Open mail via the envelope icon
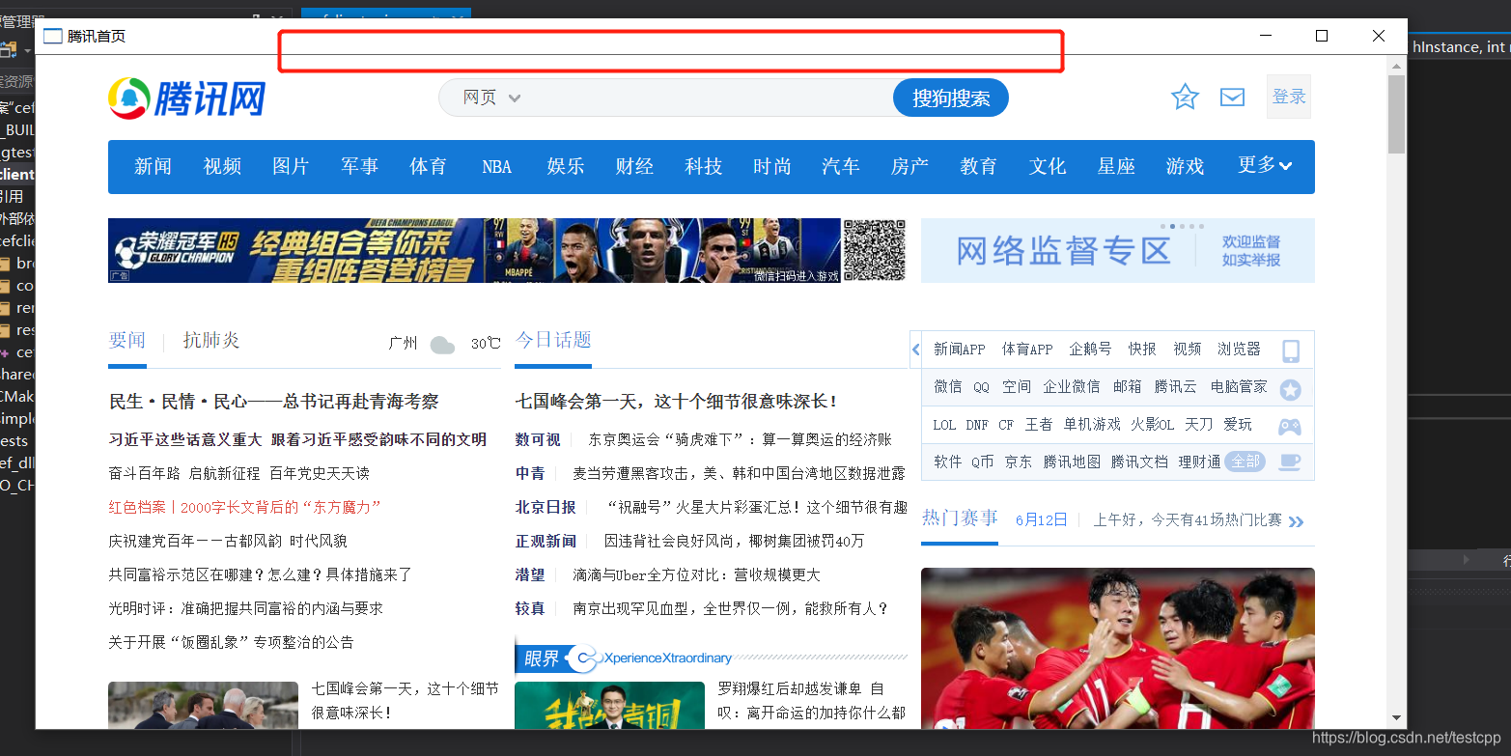The image size is (1511, 756). coord(1232,97)
